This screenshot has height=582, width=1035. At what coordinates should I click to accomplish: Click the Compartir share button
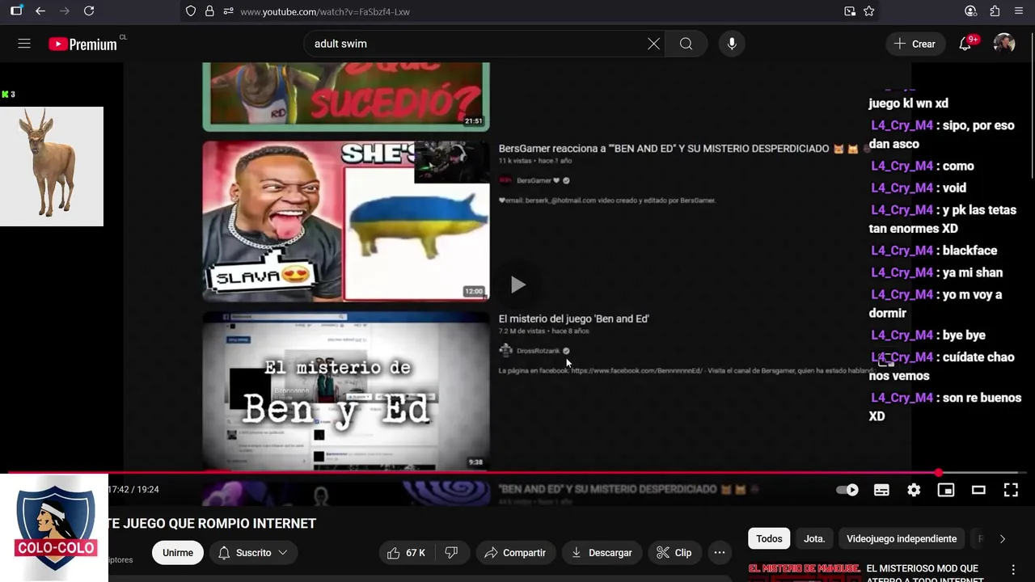tap(515, 553)
